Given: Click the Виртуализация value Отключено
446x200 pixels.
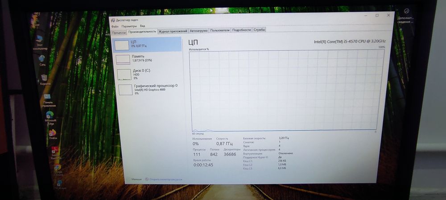Looking at the screenshot, I should click(286, 153).
